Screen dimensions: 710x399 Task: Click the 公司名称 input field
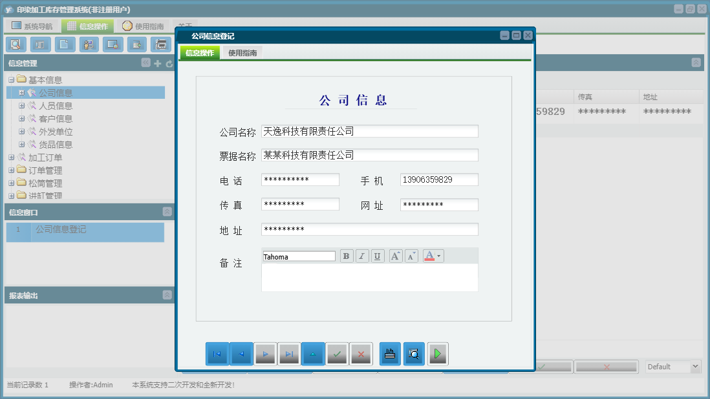pos(369,131)
